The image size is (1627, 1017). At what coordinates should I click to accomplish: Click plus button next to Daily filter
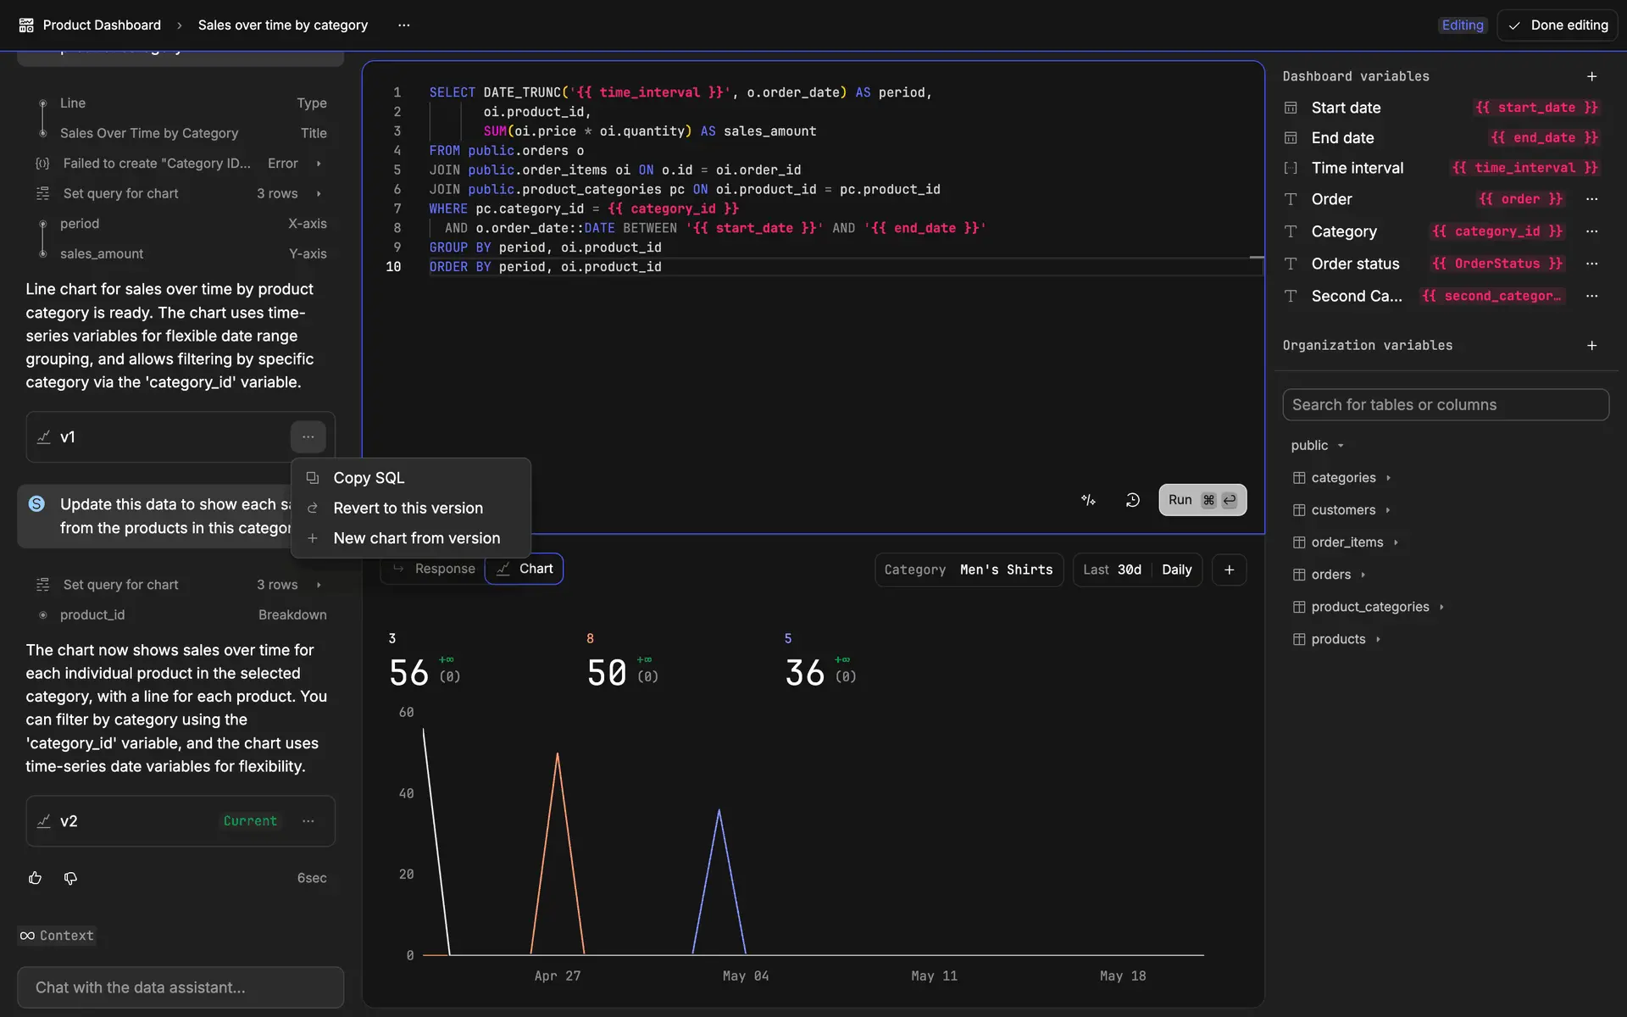[x=1229, y=570]
